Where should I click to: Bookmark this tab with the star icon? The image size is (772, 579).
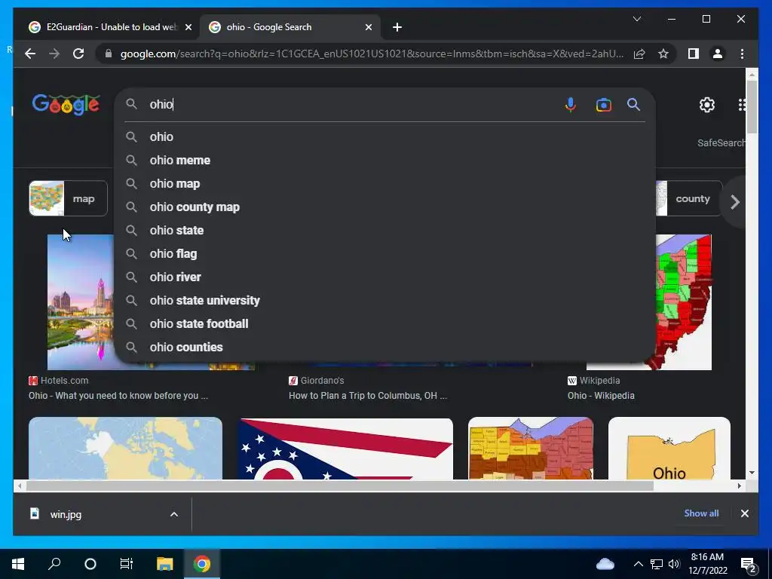tap(663, 54)
